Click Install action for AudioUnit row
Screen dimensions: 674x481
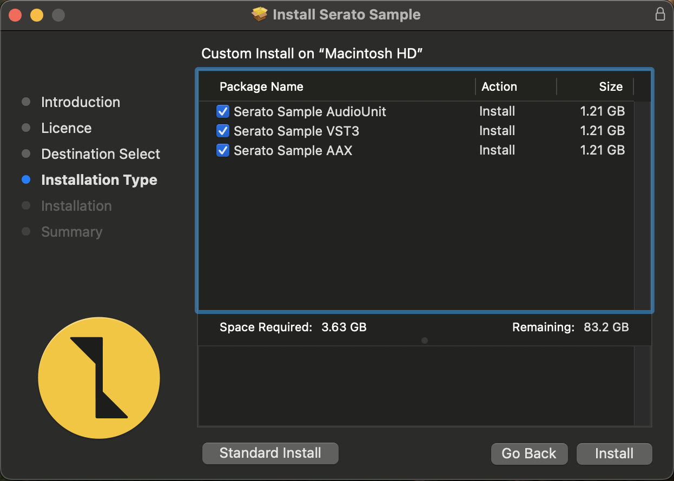pyautogui.click(x=497, y=111)
